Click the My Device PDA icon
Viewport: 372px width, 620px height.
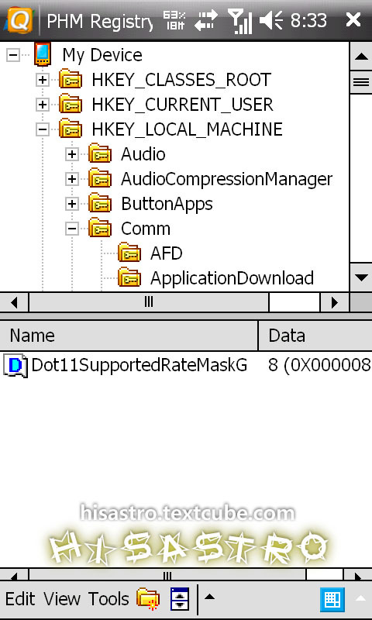43,54
